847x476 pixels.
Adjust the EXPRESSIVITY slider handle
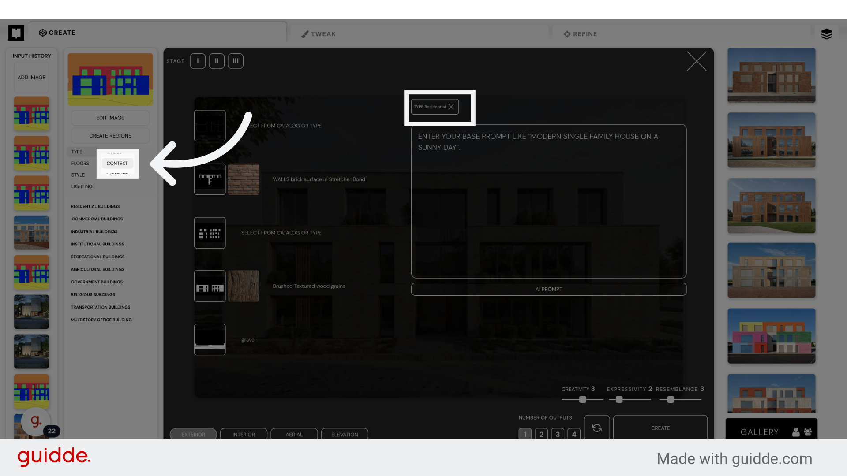click(x=619, y=399)
